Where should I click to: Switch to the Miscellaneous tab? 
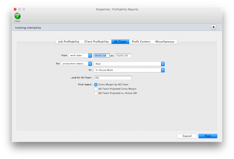(165, 42)
